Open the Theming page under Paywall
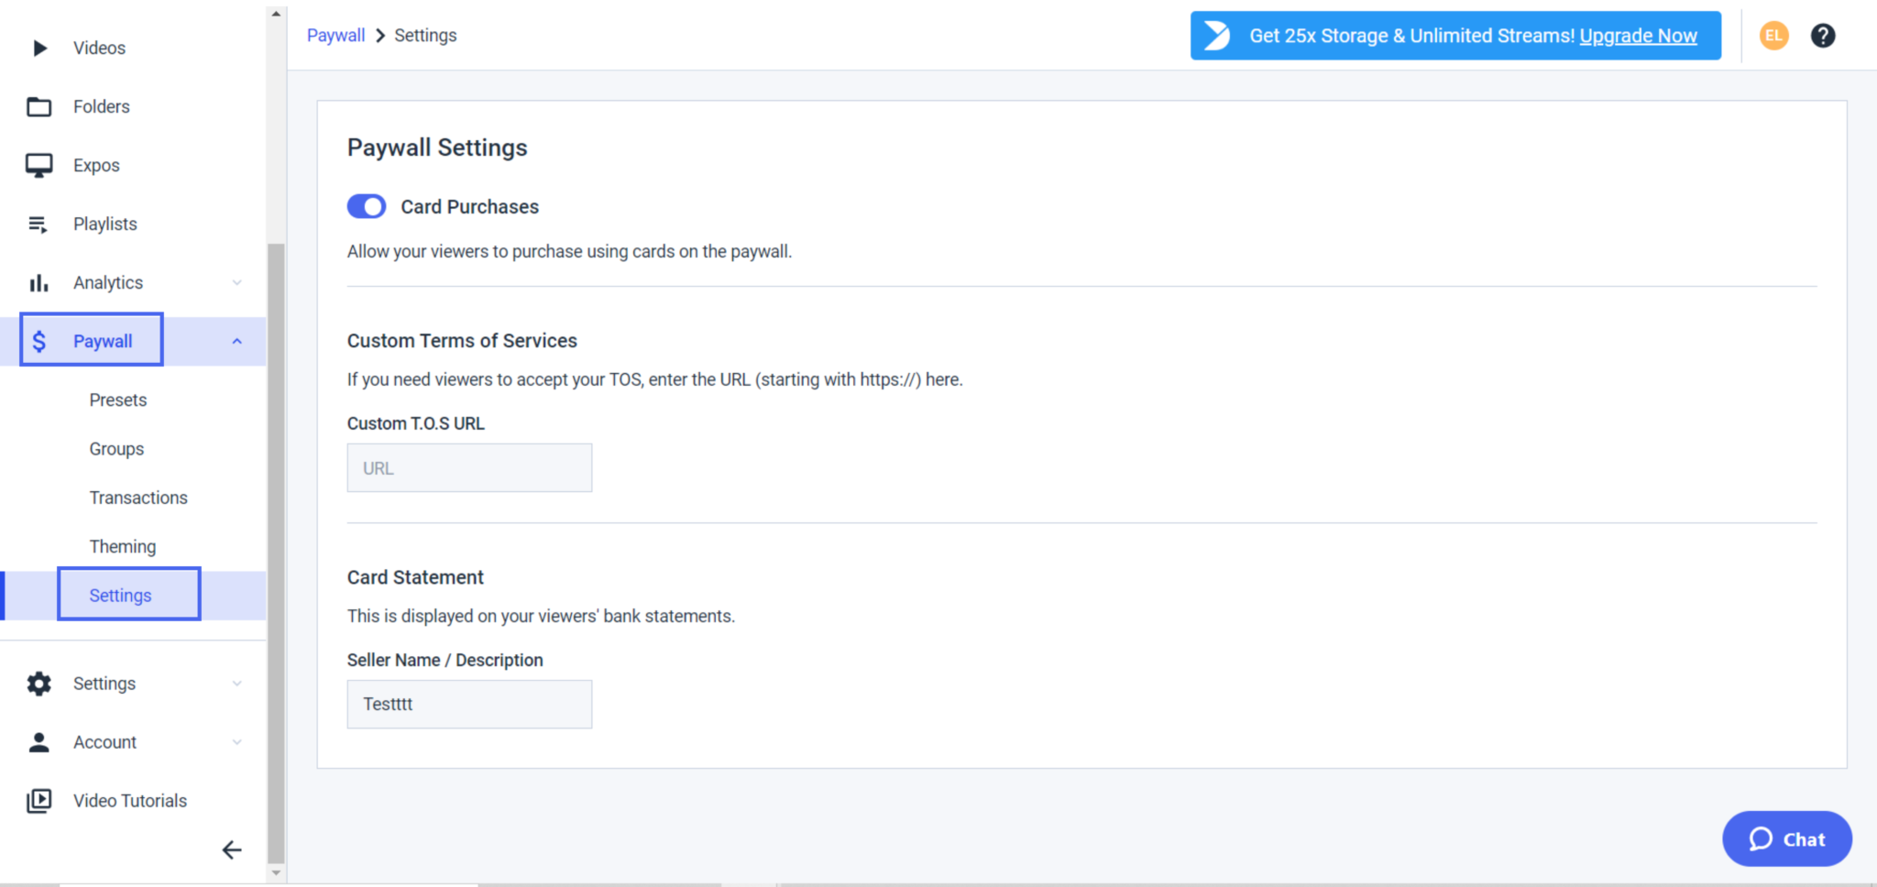 click(x=122, y=546)
